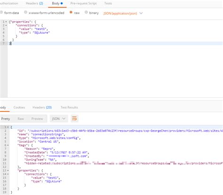223x195 pixels.
Task: Click in the request body editor line 7
Action: (x=115, y=43)
